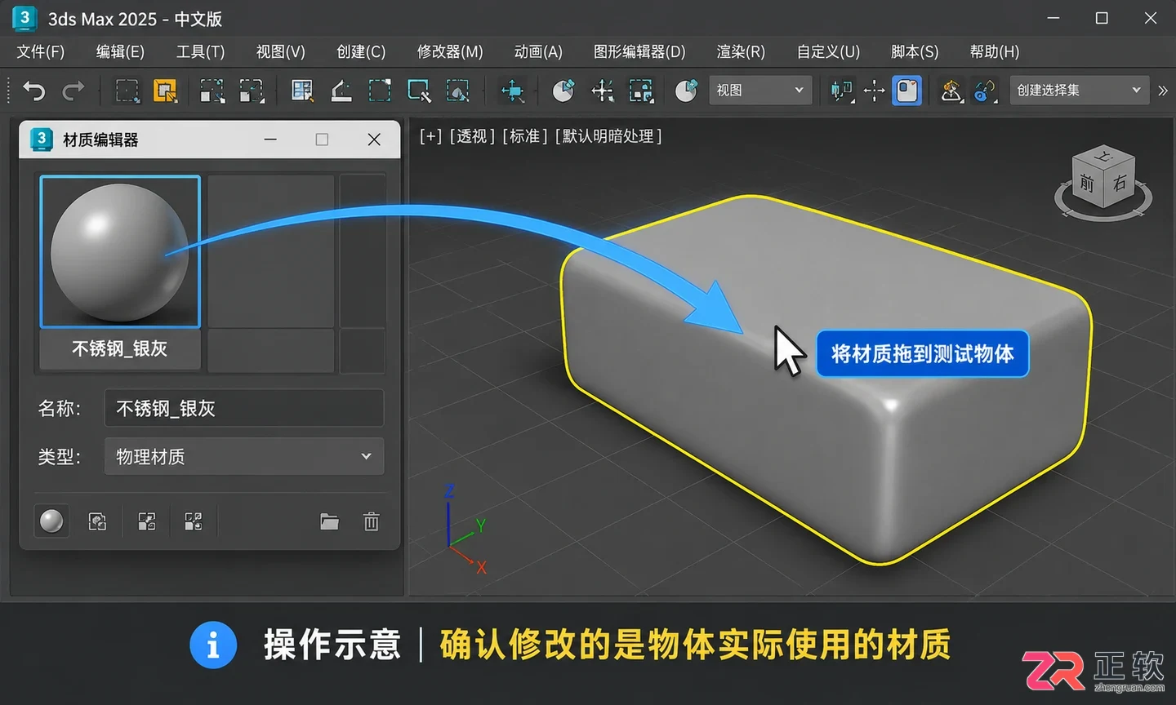Open the 创建选择集 dropdown
The height and width of the screenshot is (705, 1176).
tap(1079, 91)
